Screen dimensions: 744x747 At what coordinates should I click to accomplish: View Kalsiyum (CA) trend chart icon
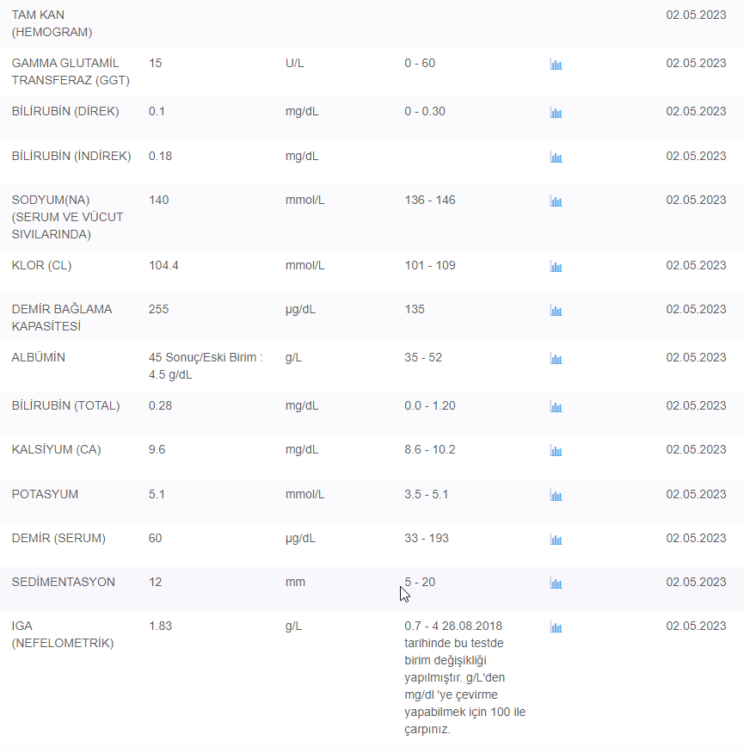click(x=556, y=451)
